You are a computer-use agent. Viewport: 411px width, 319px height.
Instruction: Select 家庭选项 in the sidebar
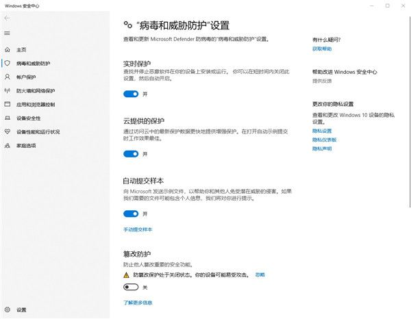(x=26, y=146)
